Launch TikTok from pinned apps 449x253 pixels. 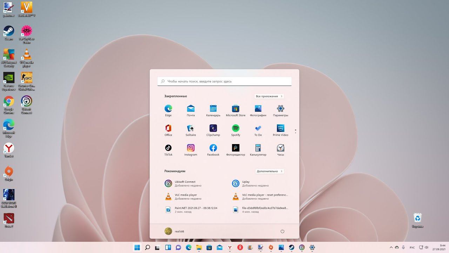(x=168, y=150)
